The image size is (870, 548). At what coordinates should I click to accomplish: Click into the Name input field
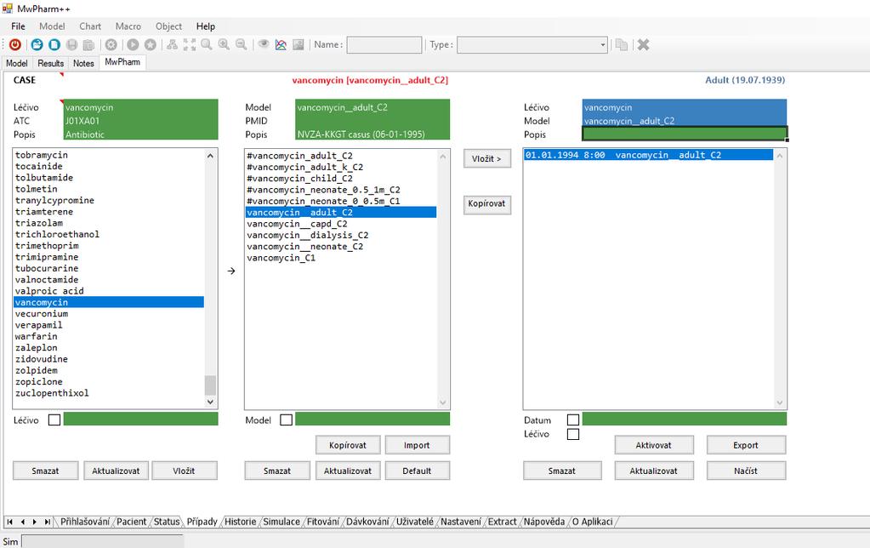tap(384, 45)
